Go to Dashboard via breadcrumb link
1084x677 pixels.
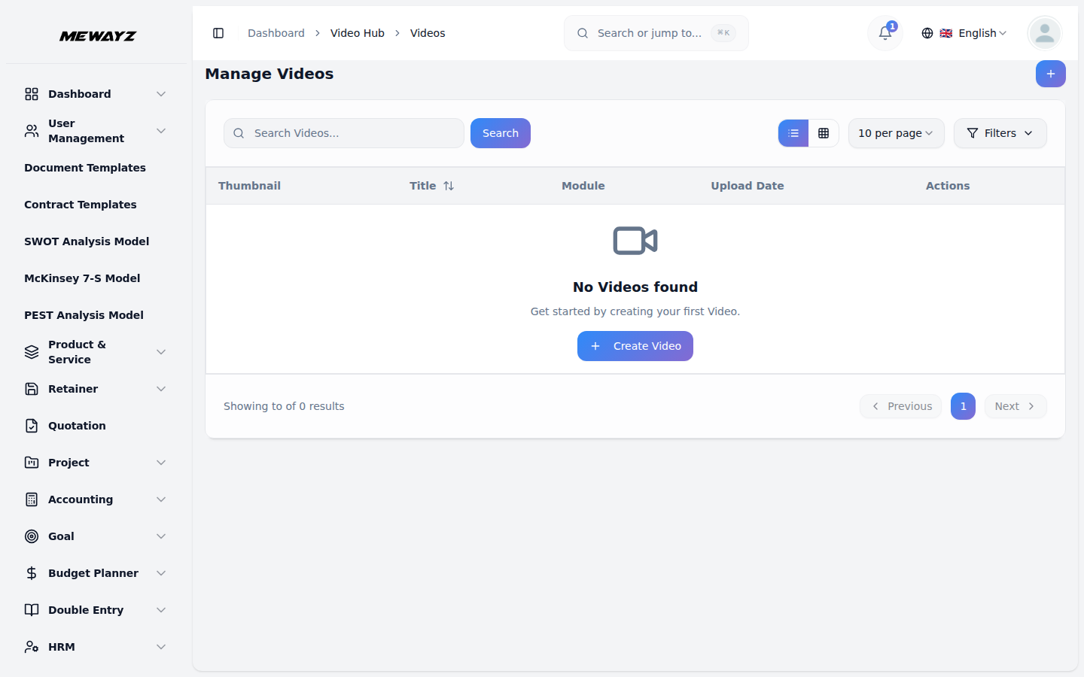tap(276, 33)
